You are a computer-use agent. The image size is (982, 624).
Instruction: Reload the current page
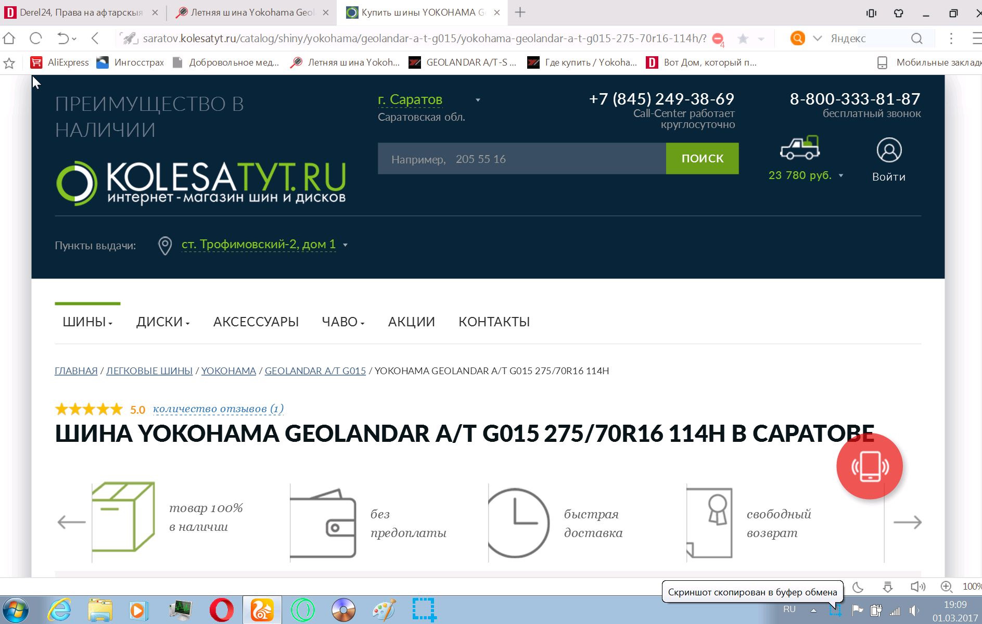35,39
